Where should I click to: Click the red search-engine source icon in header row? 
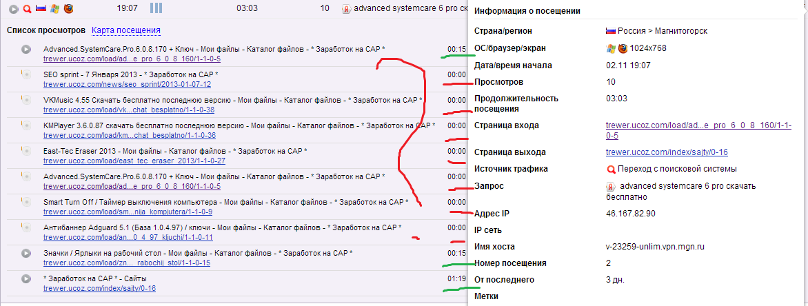tap(28, 9)
